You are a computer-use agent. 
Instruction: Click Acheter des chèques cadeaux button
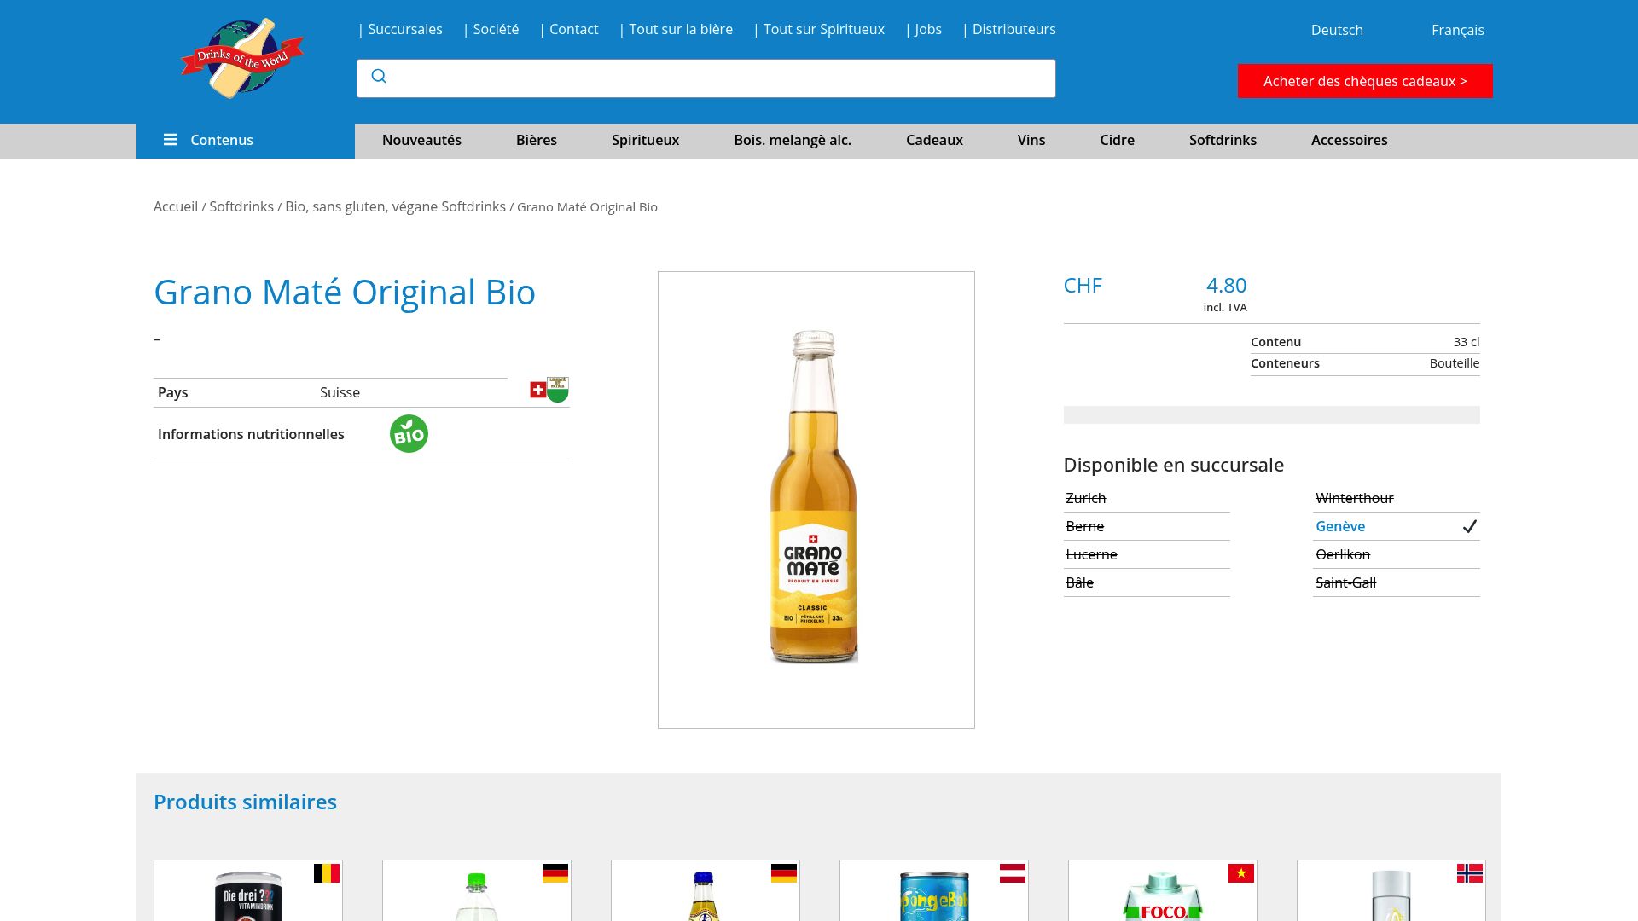(x=1364, y=81)
